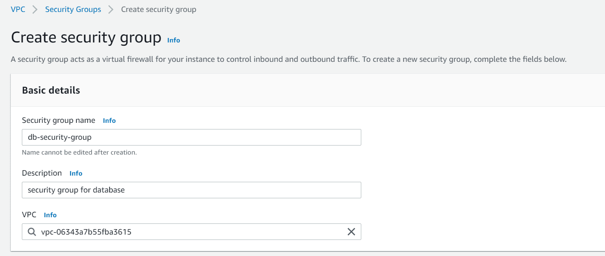Click the search magnifier icon in VPC field

pos(32,232)
